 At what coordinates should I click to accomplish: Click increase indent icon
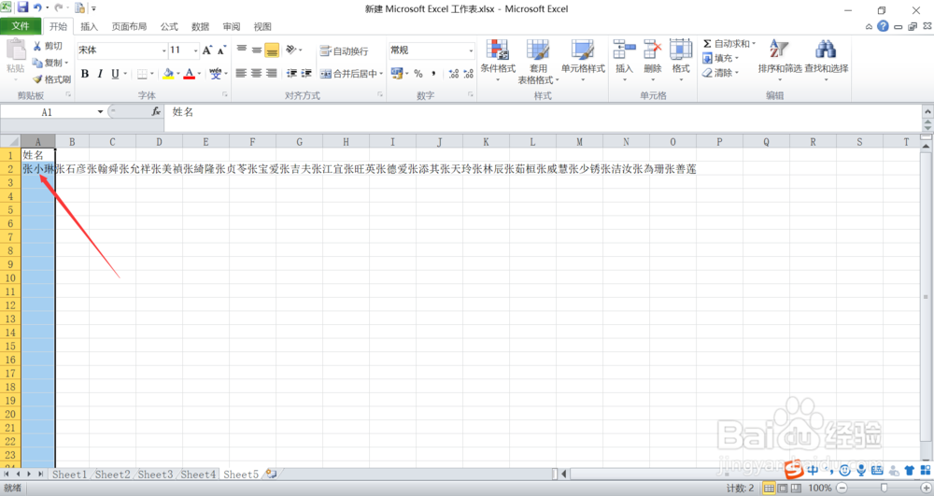tap(306, 73)
